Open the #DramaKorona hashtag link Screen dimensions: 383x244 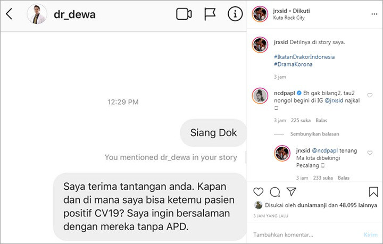coord(293,64)
